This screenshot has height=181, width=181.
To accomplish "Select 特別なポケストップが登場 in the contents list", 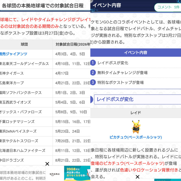I will pos(120,82).
